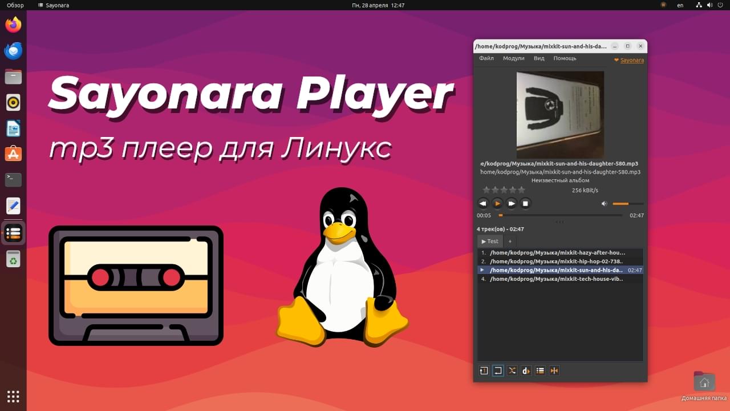Open the clock showing Пн, 28 апреля 12:47

[379, 5]
